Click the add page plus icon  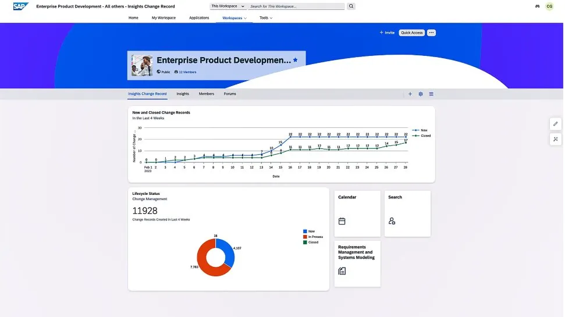410,94
